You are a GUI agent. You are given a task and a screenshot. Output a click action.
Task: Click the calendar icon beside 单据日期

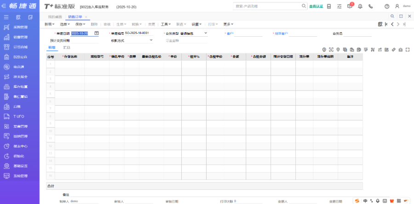97,34
